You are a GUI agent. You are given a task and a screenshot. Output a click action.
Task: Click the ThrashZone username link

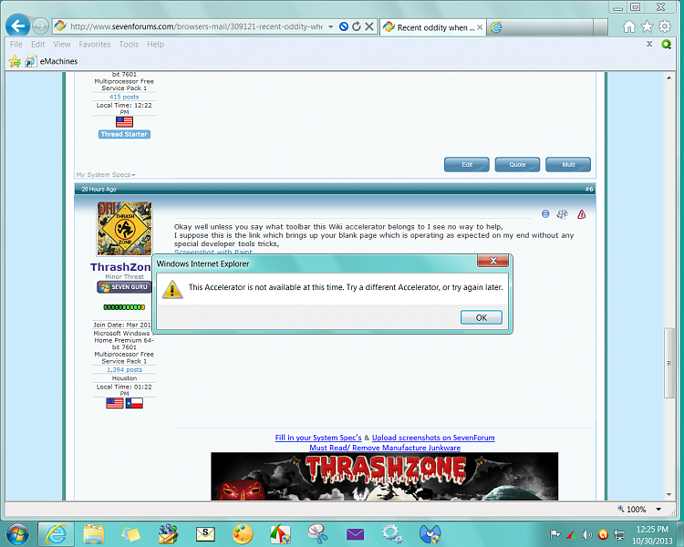120,267
